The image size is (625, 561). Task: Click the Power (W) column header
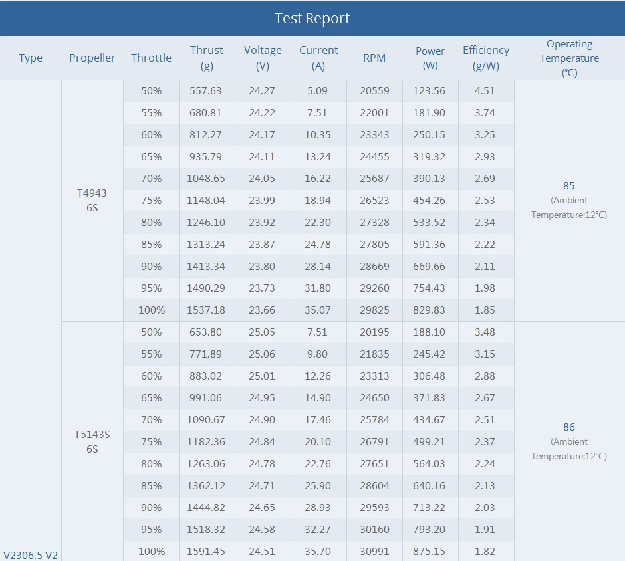[x=430, y=58]
